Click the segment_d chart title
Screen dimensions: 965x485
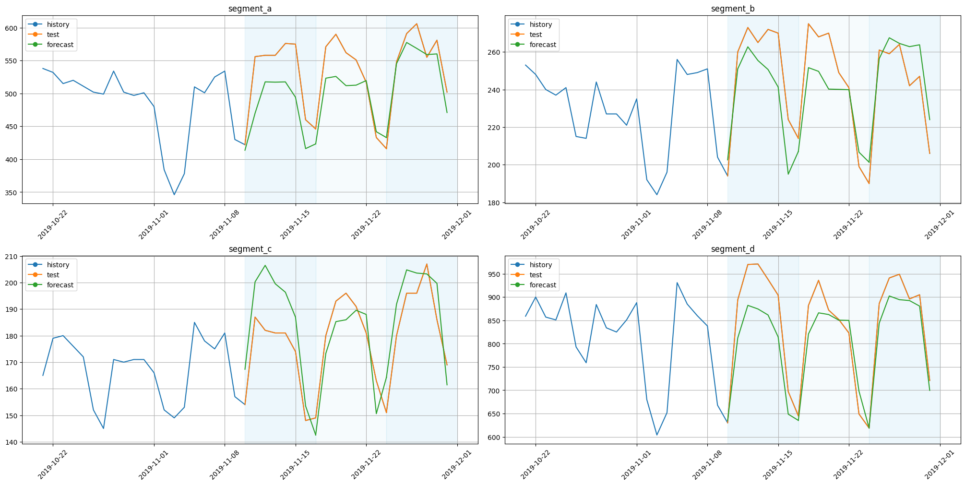(x=733, y=249)
